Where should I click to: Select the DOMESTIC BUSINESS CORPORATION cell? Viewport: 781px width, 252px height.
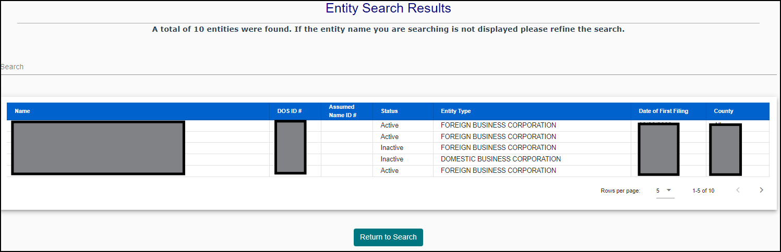pos(500,159)
